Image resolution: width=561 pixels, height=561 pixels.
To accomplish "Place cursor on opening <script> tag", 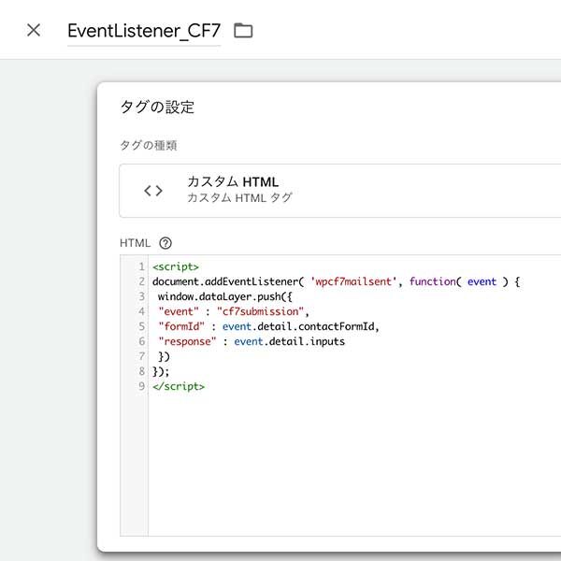I will pyautogui.click(x=176, y=266).
